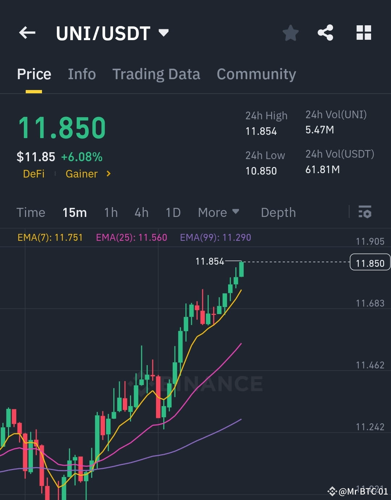Image resolution: width=391 pixels, height=500 pixels.
Task: Share the UNI/USDT chart
Action: 325,33
